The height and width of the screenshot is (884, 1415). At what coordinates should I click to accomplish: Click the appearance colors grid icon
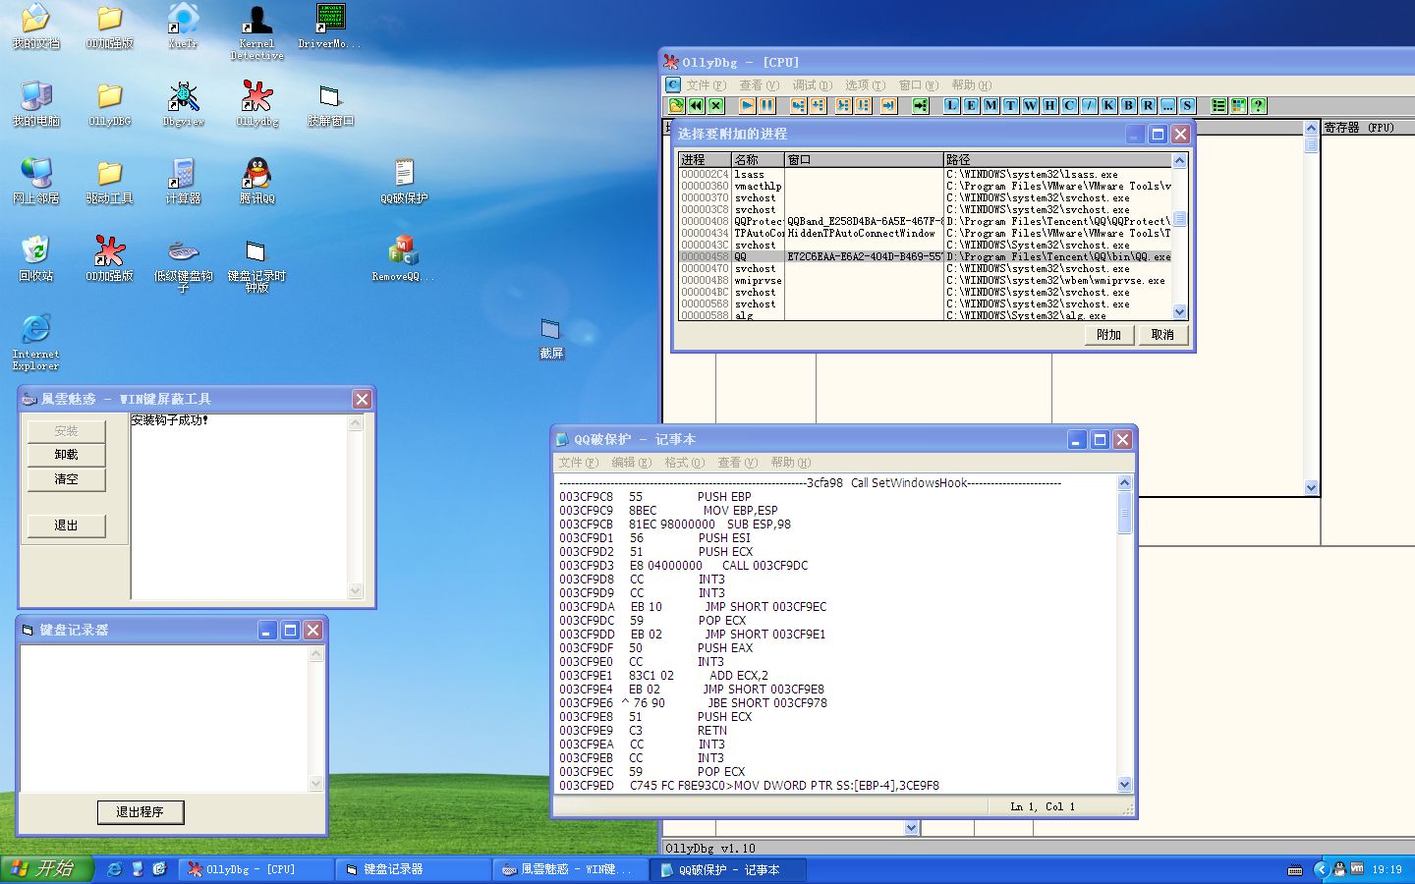pyautogui.click(x=1238, y=105)
